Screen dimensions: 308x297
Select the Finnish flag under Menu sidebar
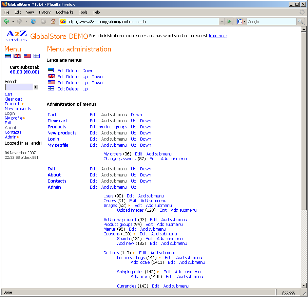[x=37, y=56]
